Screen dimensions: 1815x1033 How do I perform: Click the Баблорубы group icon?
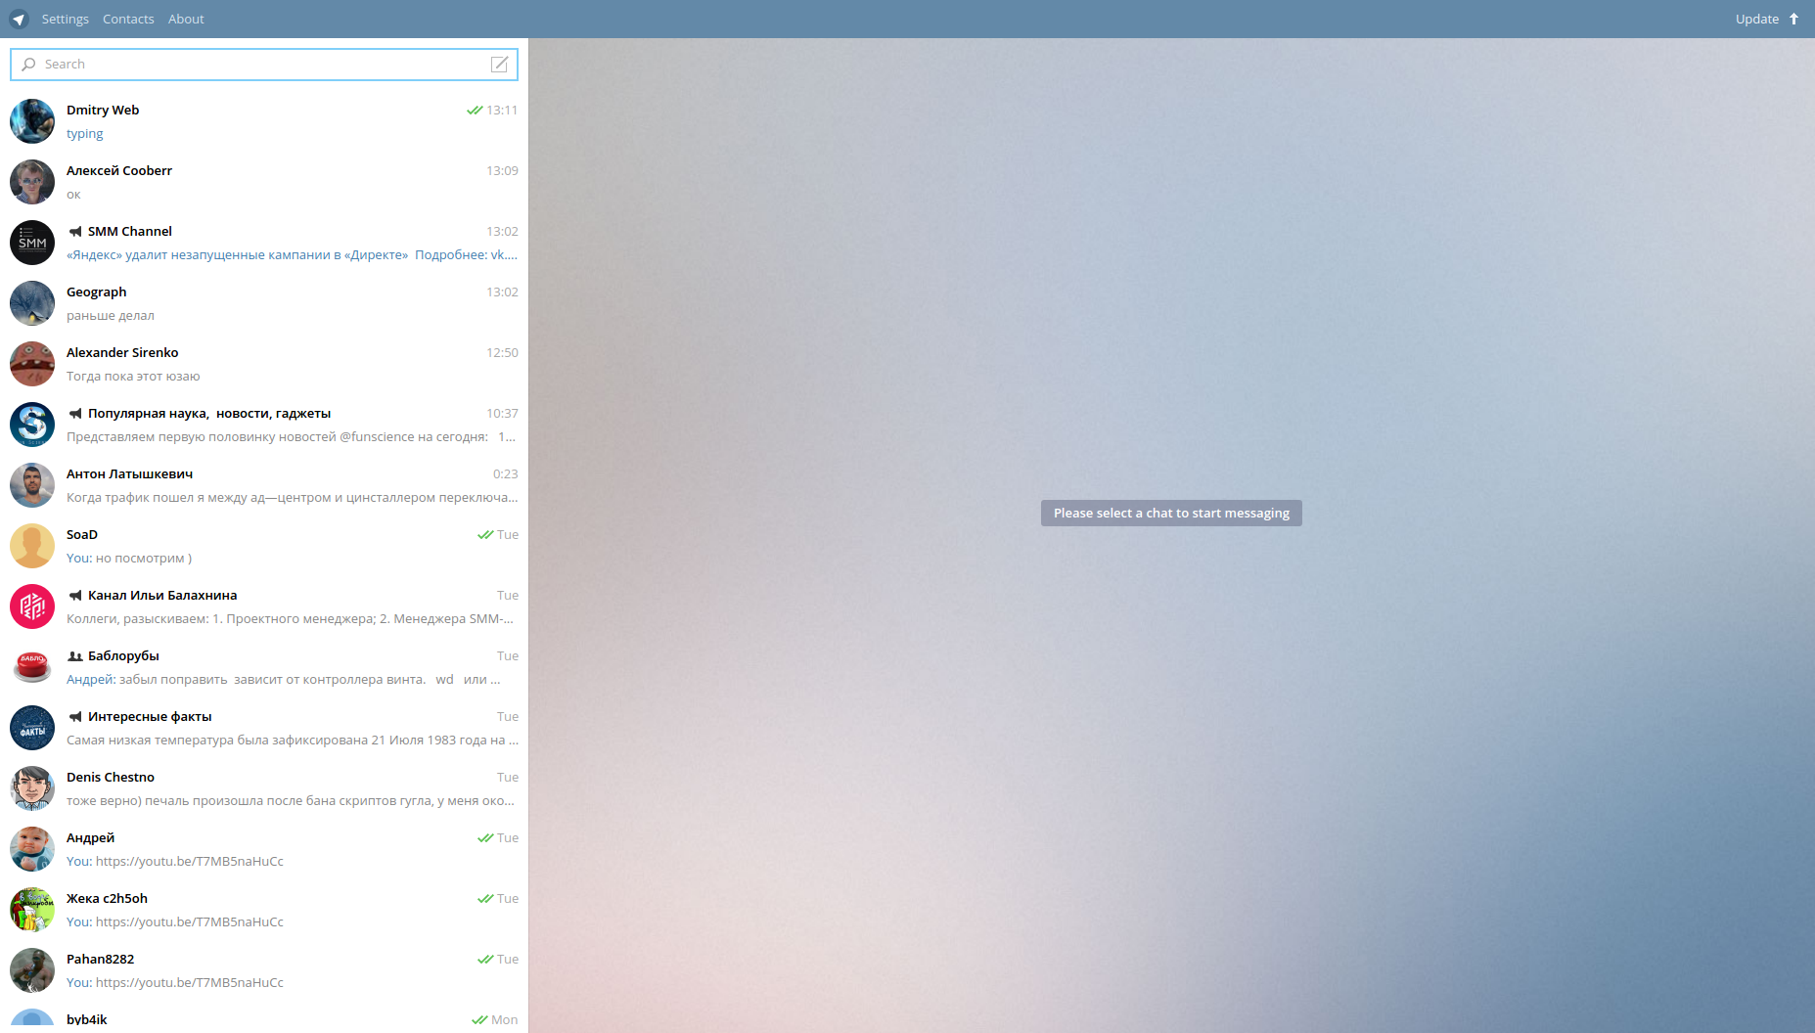pyautogui.click(x=75, y=656)
